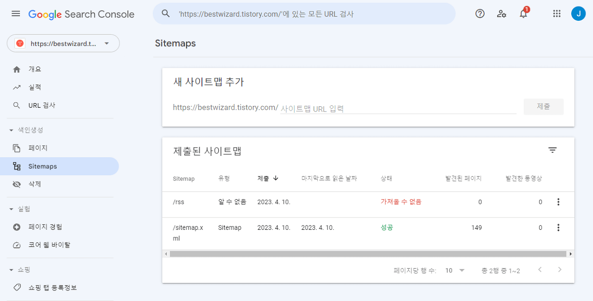The image size is (593, 301).
Task: Select the URL 검사 magnifier icon
Action: [x=17, y=105]
